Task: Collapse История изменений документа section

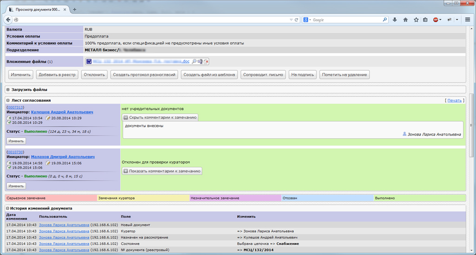Action: 8,209
